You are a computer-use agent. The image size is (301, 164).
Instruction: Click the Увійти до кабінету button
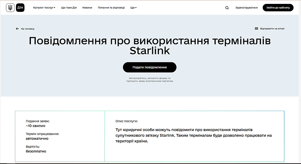278,8
